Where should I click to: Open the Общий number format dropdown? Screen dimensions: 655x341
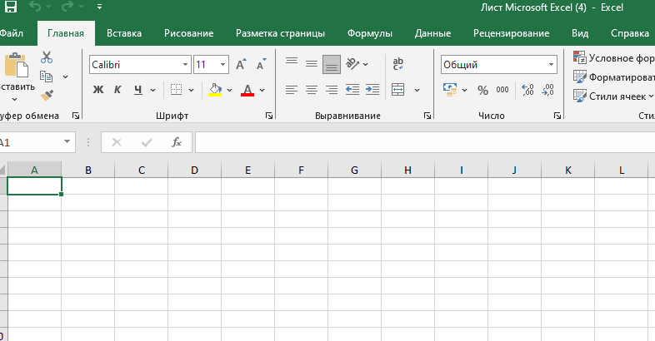click(551, 65)
